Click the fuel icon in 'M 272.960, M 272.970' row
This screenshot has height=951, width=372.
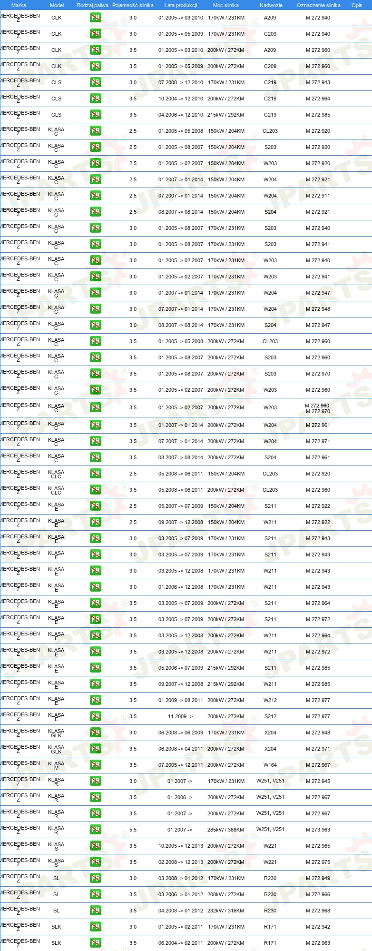pos(95,407)
